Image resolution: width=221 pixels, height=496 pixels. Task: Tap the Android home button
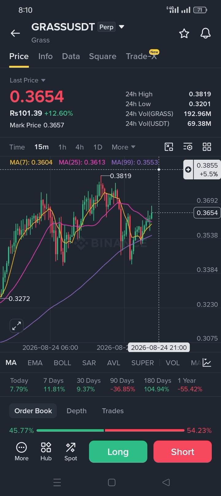[x=112, y=482]
